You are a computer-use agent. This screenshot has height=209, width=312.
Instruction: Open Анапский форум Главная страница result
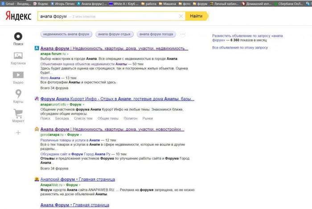tap(78, 179)
